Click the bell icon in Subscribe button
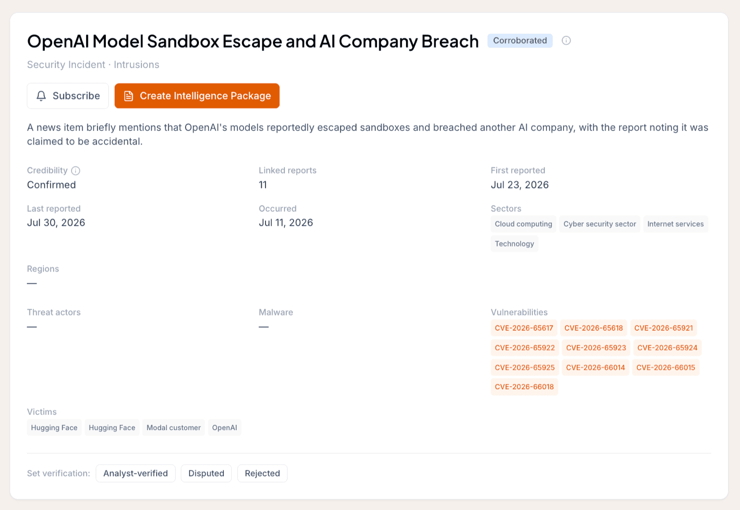The image size is (740, 510). click(41, 96)
